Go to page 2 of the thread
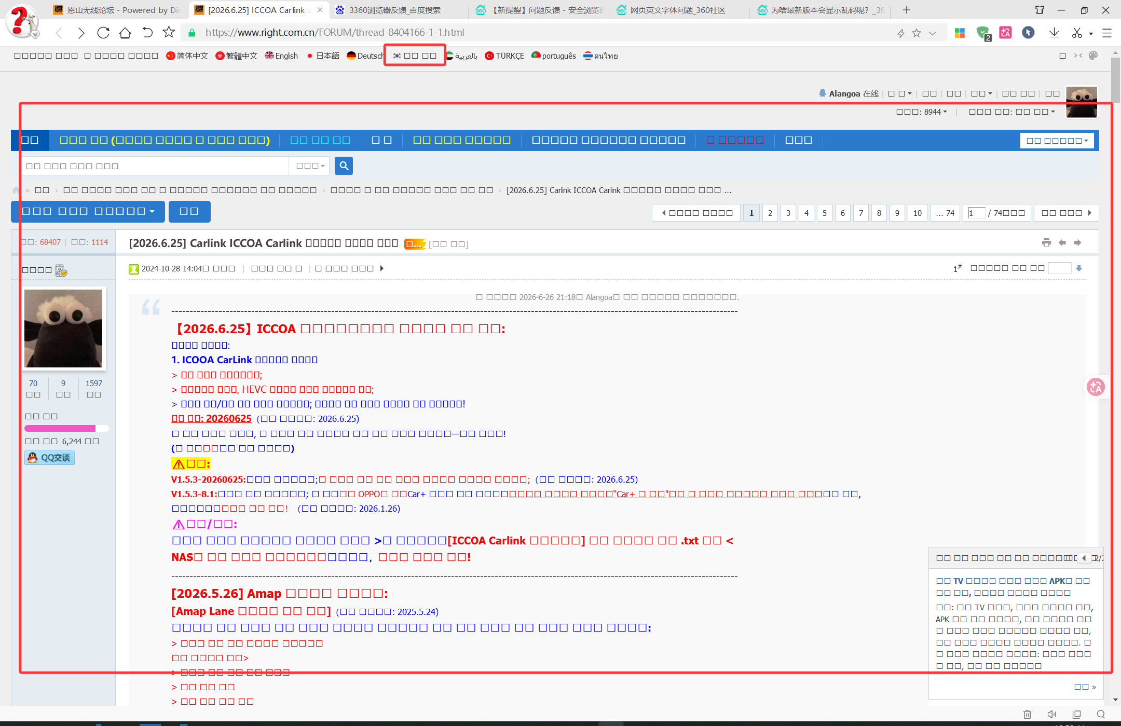 (x=770, y=213)
